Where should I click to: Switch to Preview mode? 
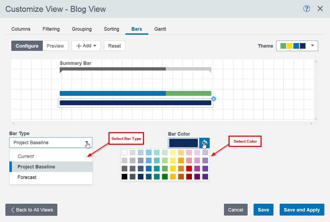(x=55, y=46)
